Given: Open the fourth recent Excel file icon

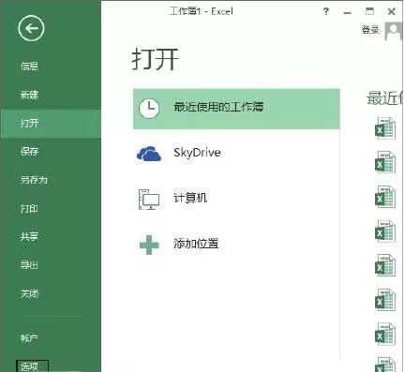Looking at the screenshot, I should click(385, 231).
